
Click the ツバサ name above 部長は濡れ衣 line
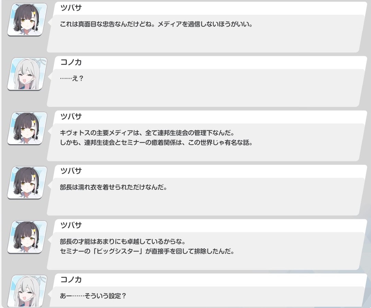pyautogui.click(x=71, y=171)
